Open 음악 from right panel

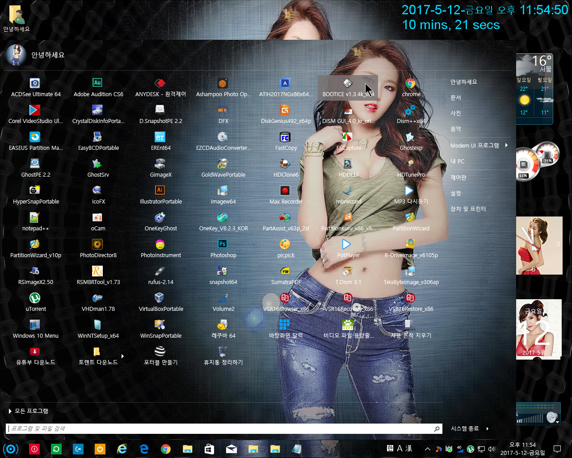(x=455, y=129)
